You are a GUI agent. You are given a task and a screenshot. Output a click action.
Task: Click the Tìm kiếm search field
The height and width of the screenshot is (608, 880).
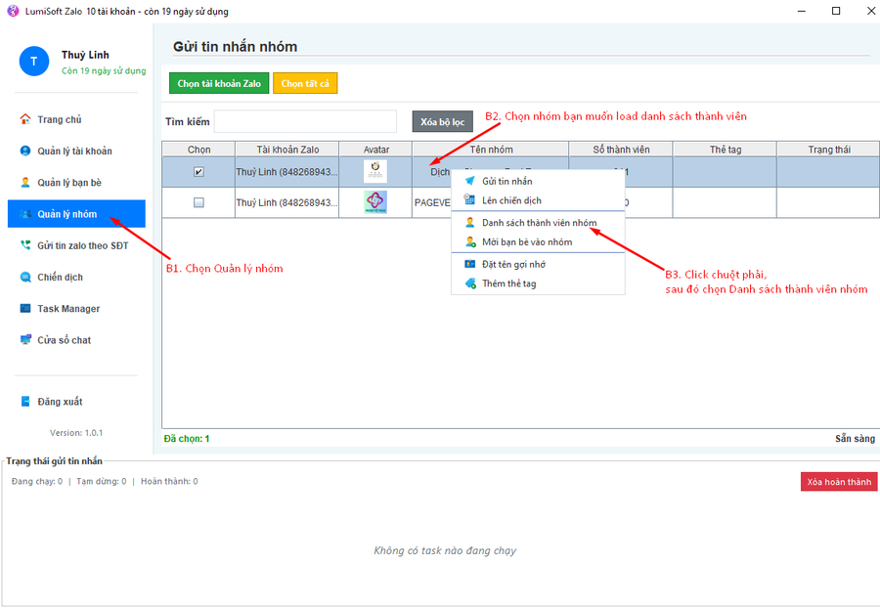coord(305,121)
